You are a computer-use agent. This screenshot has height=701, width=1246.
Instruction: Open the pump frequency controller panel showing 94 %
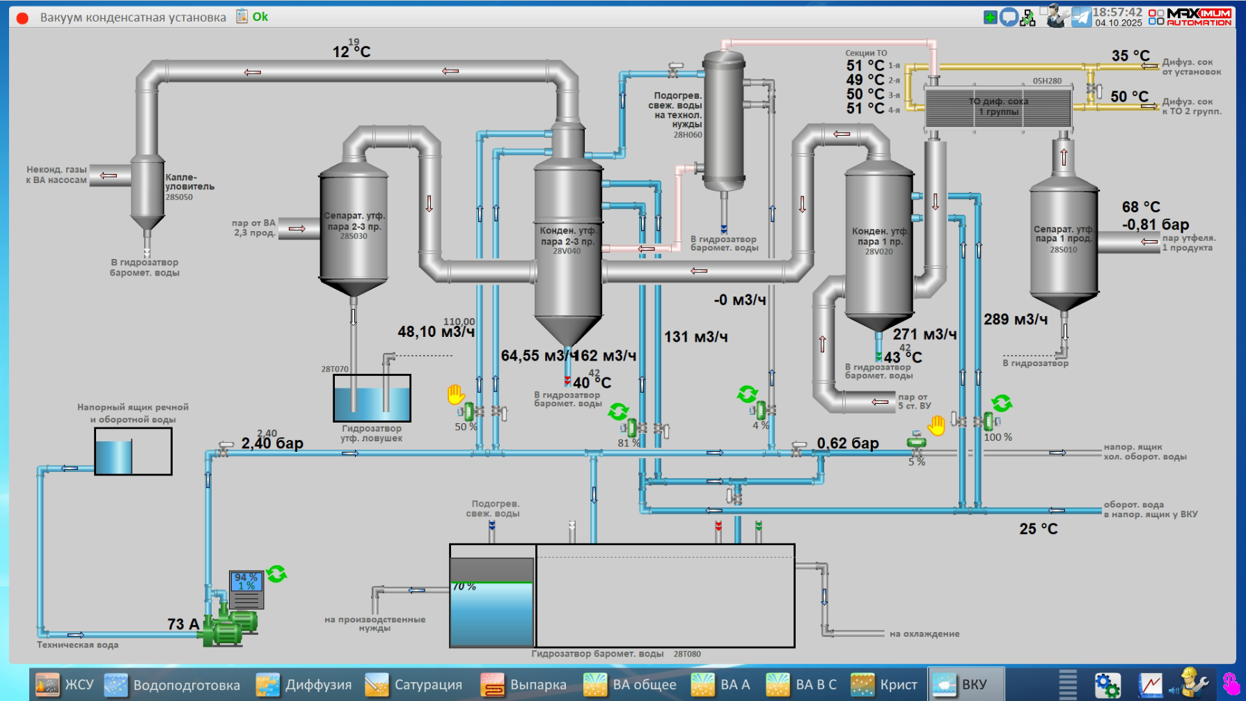[246, 589]
